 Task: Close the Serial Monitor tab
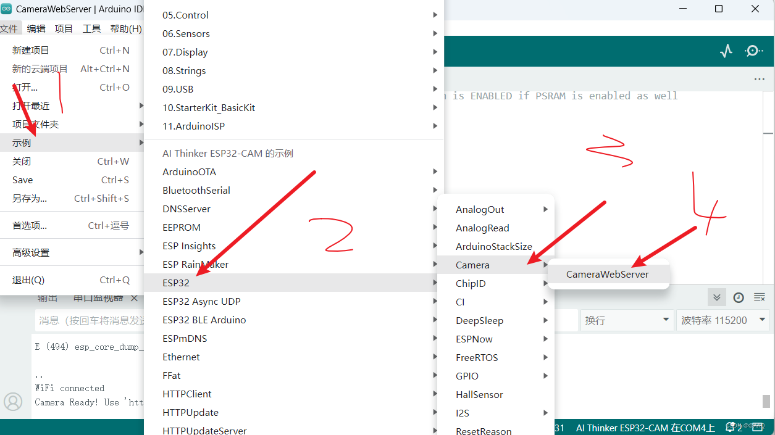[135, 298]
